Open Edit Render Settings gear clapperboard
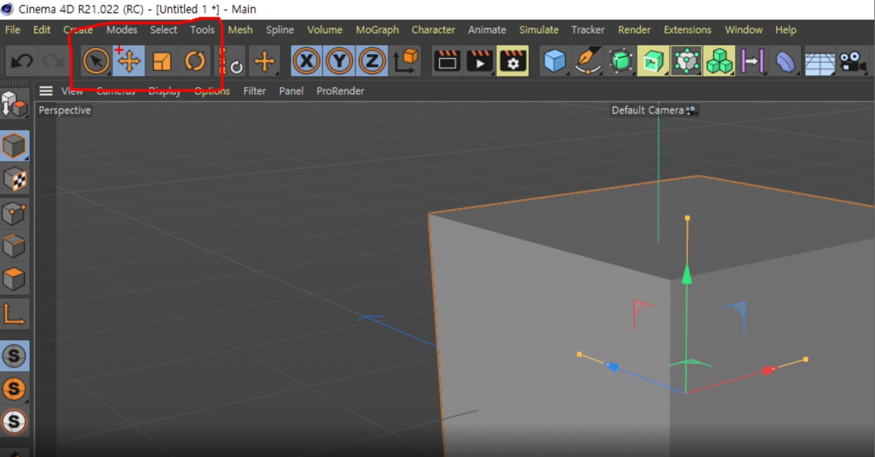The height and width of the screenshot is (457, 875). 512,61
